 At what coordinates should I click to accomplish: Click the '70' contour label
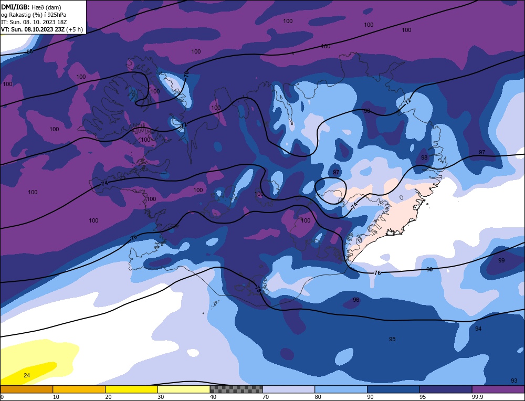coord(186,73)
